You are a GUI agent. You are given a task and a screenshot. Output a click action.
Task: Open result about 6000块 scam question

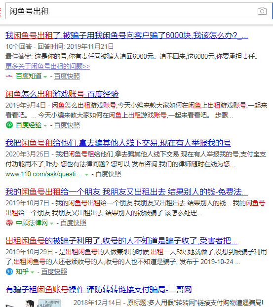pyautogui.click(x=127, y=36)
